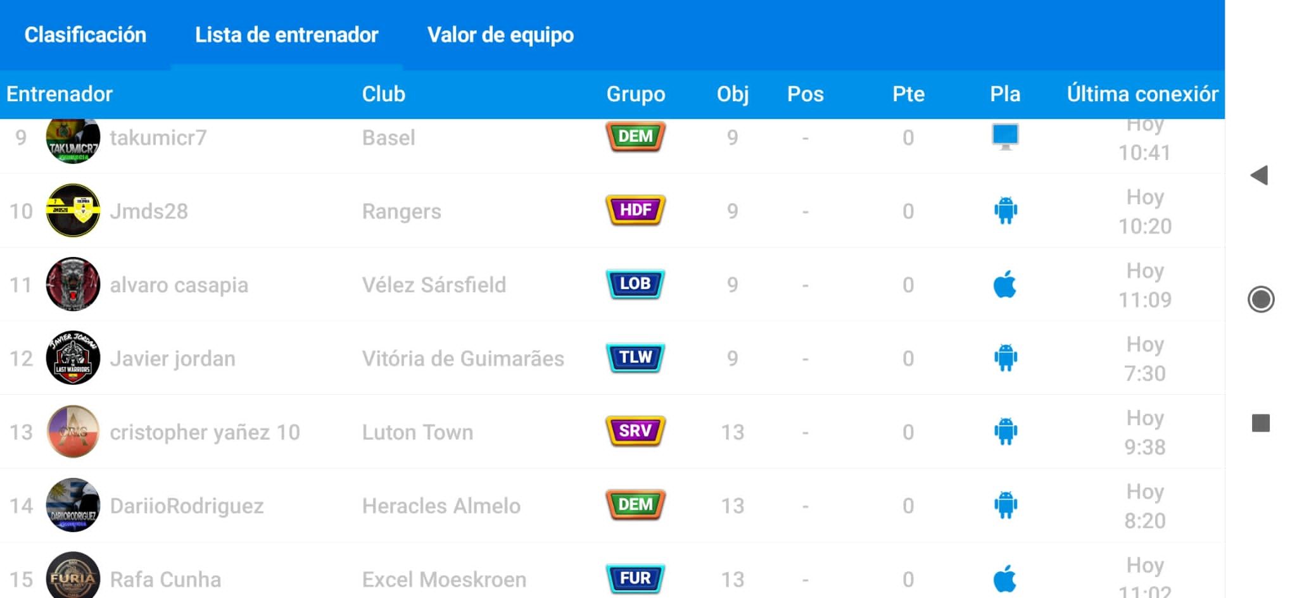Open the Vélez Sársfield club link
Image resolution: width=1297 pixels, height=598 pixels.
point(434,285)
